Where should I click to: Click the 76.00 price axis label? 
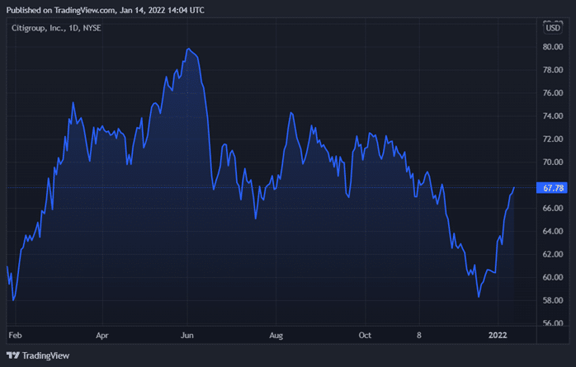tap(553, 93)
